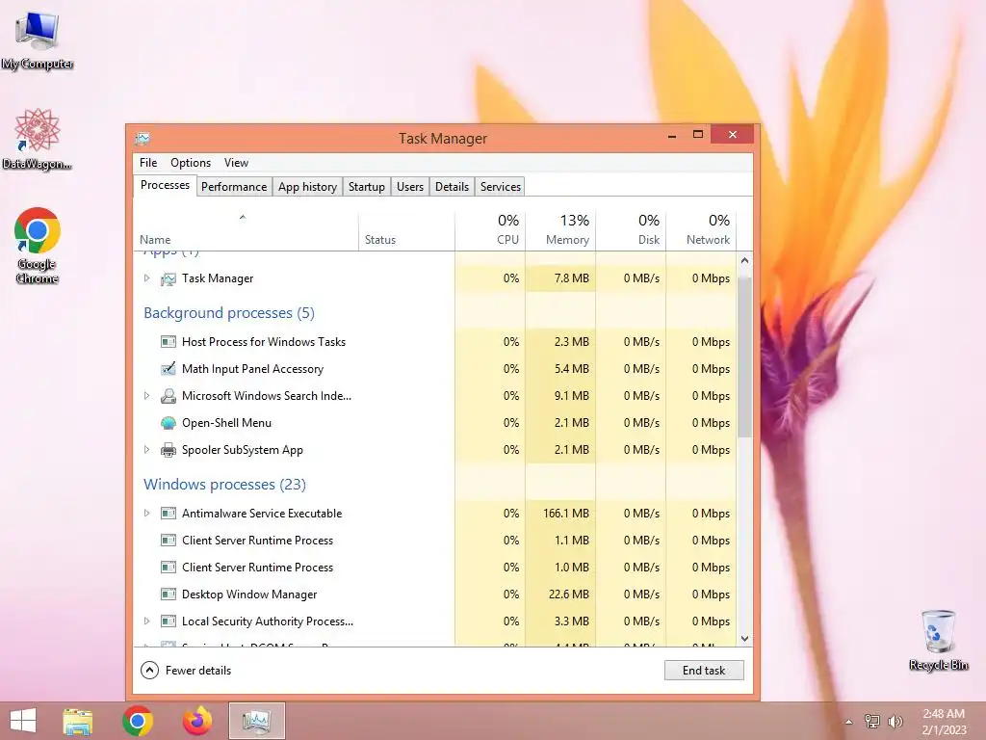The height and width of the screenshot is (740, 986).
Task: Sort processes by Memory column header
Action: [x=560, y=229]
